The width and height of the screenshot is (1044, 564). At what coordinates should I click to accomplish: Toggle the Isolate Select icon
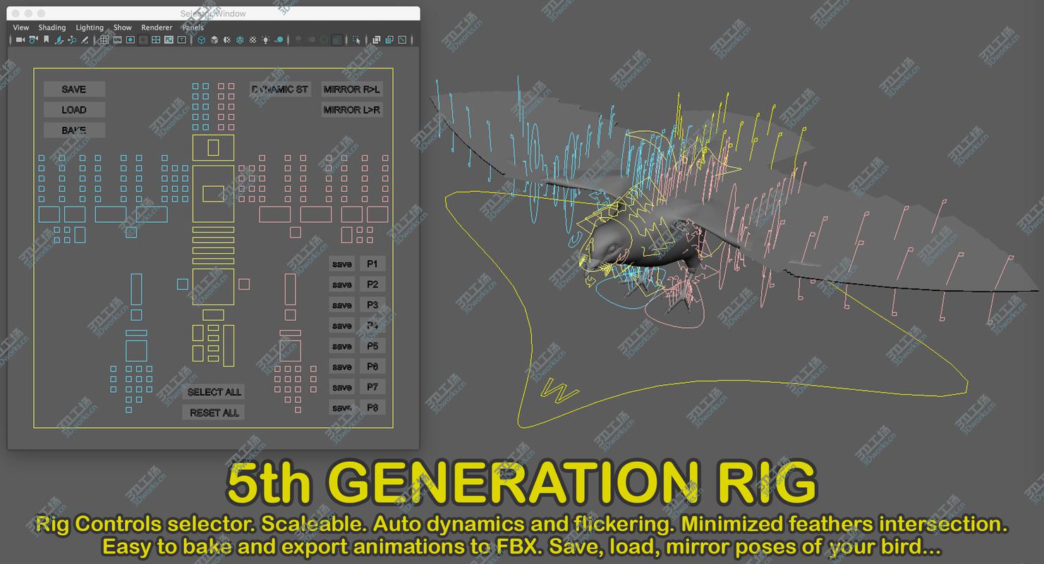[x=356, y=40]
